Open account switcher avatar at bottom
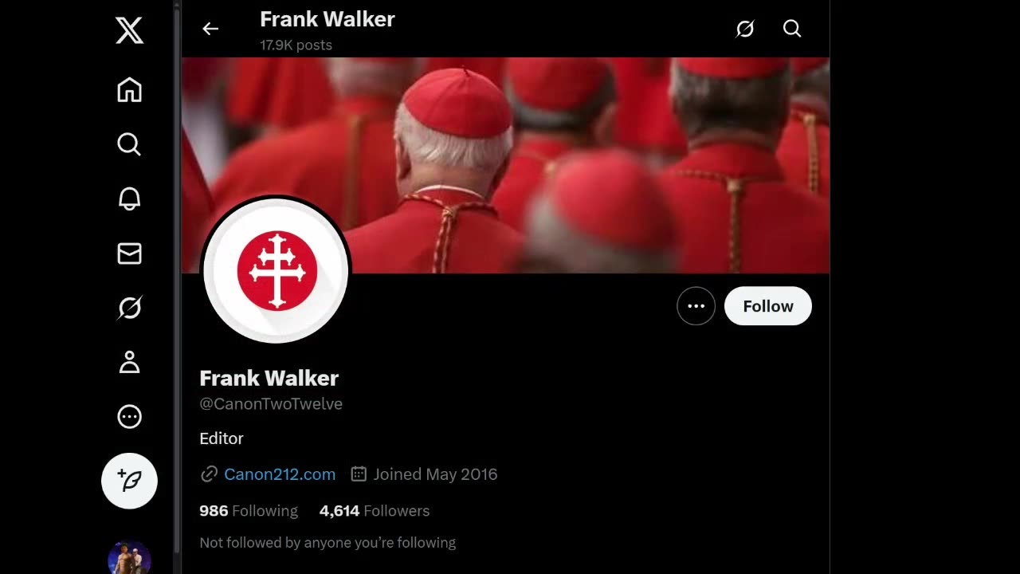 [129, 557]
